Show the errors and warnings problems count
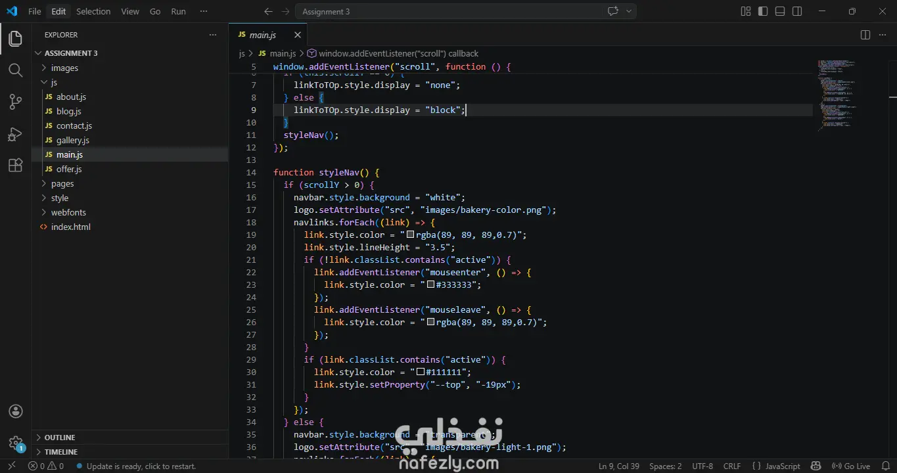The image size is (897, 473). [x=46, y=466]
